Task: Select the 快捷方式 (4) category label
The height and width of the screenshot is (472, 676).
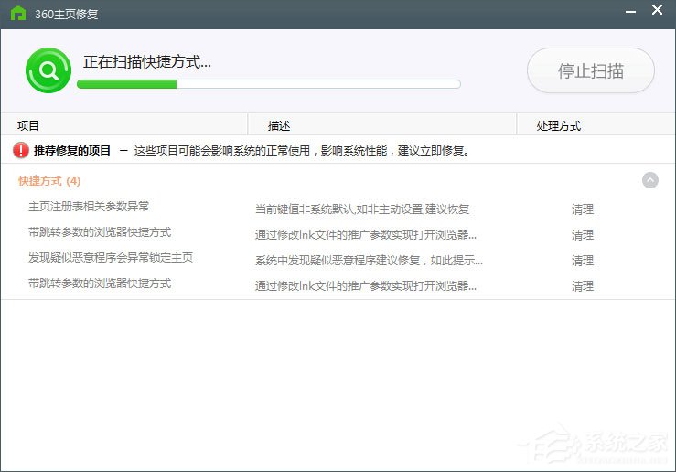Action: pyautogui.click(x=49, y=180)
